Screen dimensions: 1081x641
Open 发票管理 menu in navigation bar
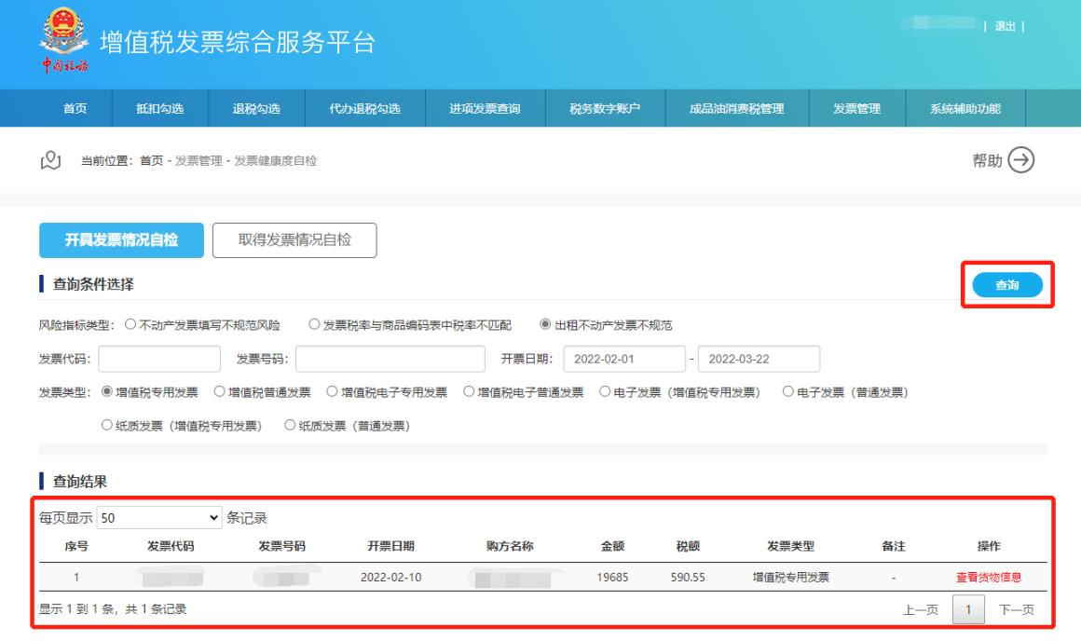(855, 109)
